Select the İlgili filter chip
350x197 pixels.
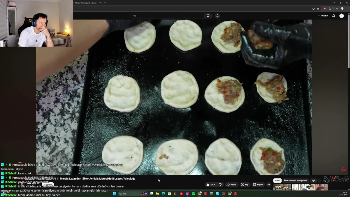pyautogui.click(x=314, y=181)
